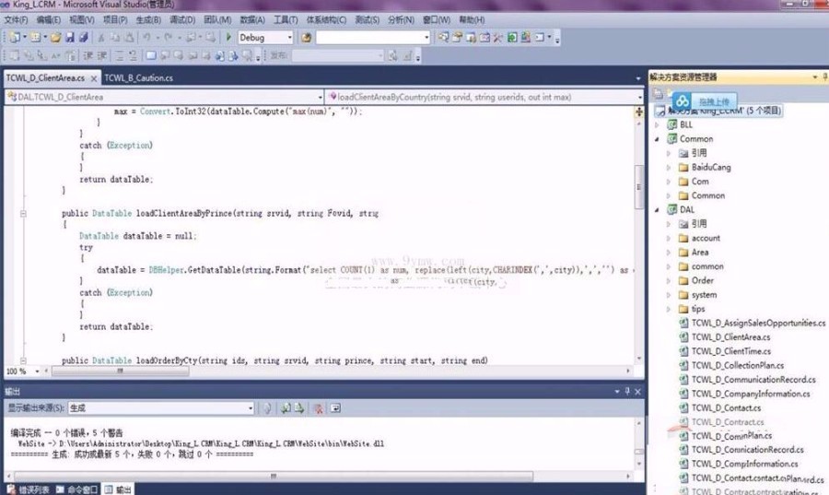Image resolution: width=829 pixels, height=495 pixels.
Task: Open the find text combo box dropdown
Action: [x=426, y=38]
